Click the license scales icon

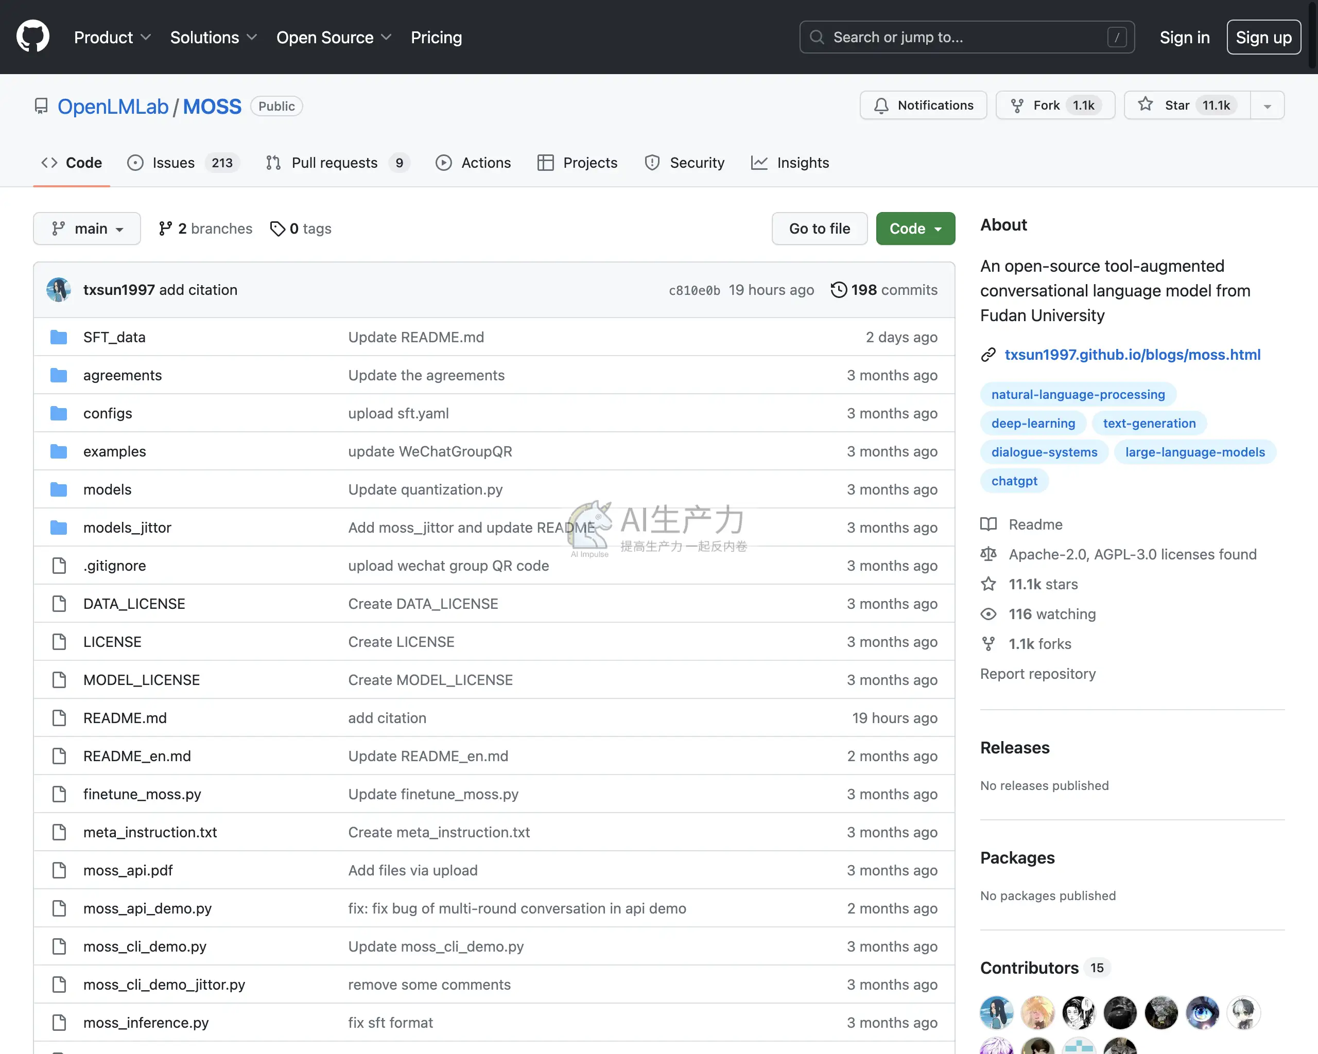[x=989, y=554]
